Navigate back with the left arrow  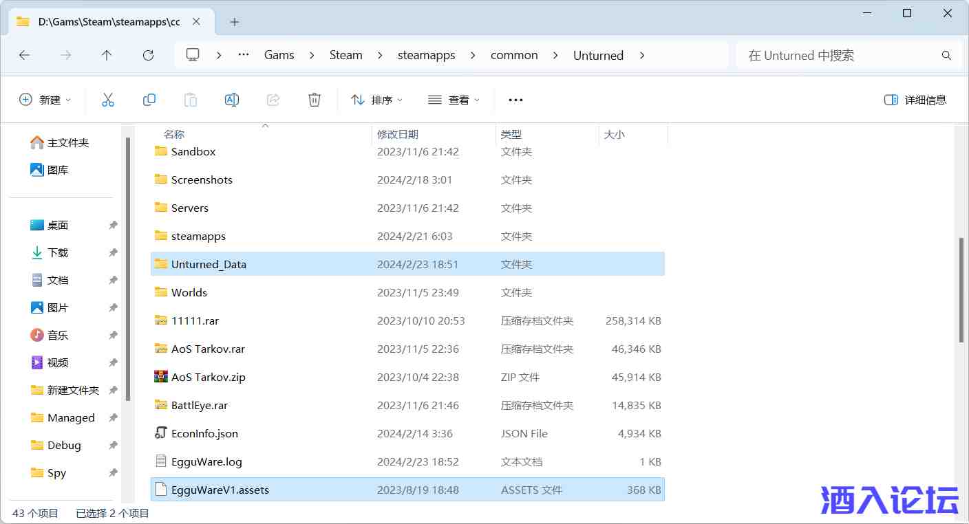tap(25, 56)
